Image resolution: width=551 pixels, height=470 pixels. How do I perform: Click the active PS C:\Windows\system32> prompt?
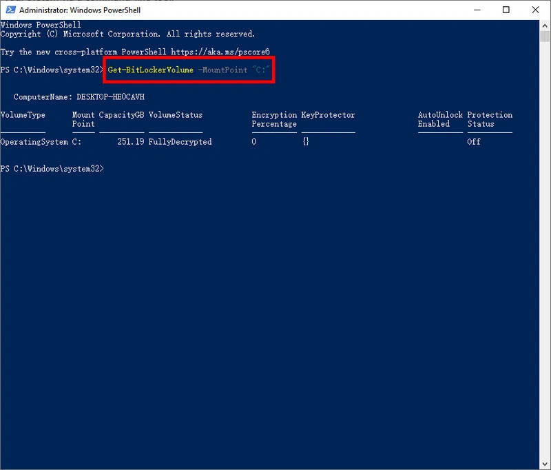tap(52, 167)
